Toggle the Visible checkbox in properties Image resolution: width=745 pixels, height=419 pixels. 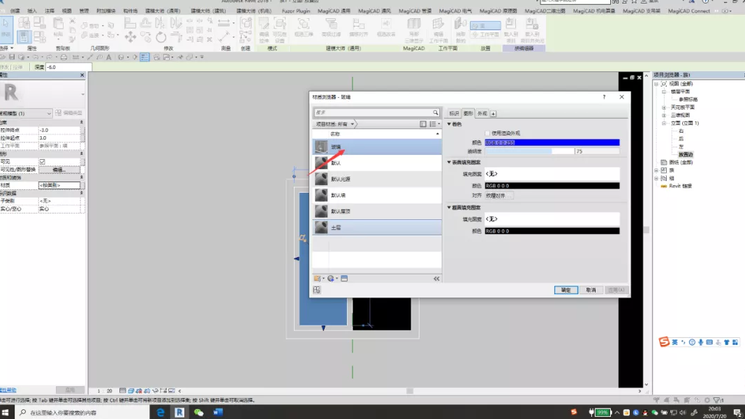click(42, 161)
